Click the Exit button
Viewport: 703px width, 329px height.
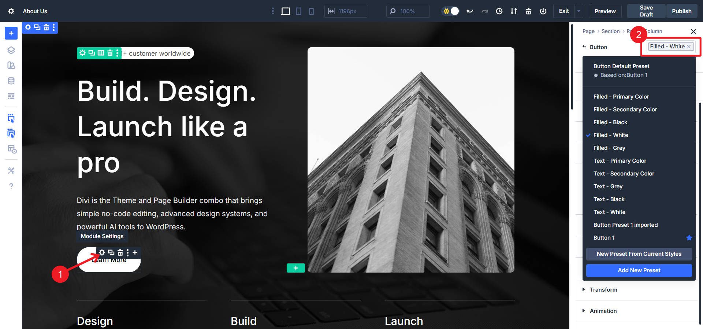(x=564, y=11)
